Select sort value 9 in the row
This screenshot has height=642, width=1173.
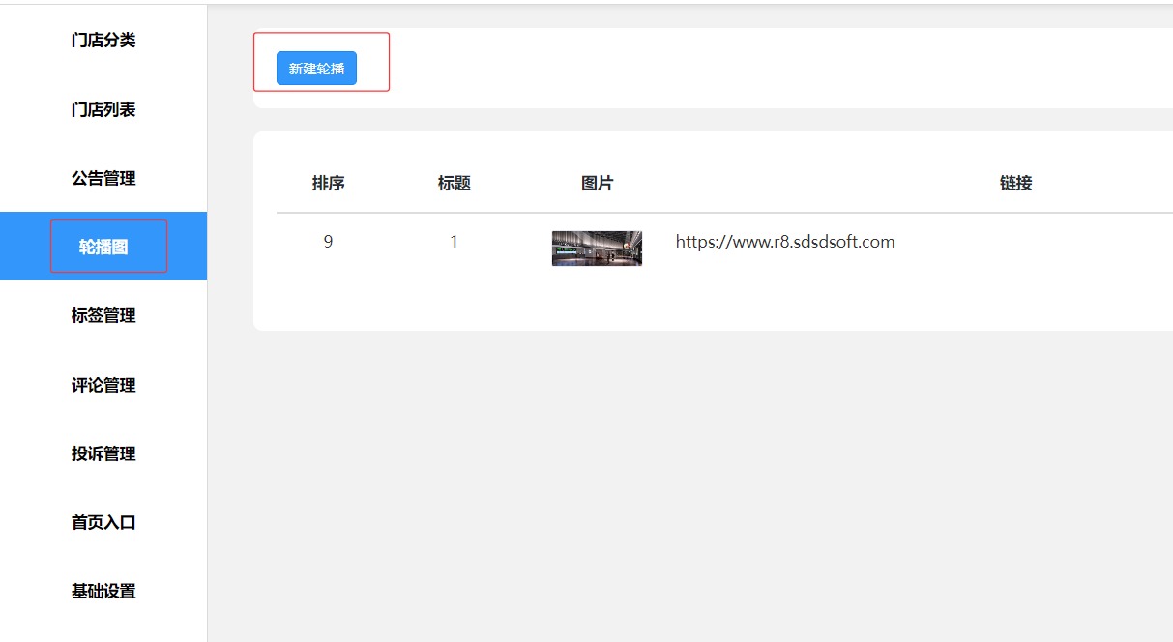click(x=328, y=242)
